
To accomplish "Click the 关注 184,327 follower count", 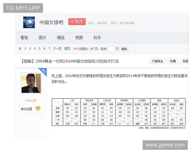I will (98, 23).
